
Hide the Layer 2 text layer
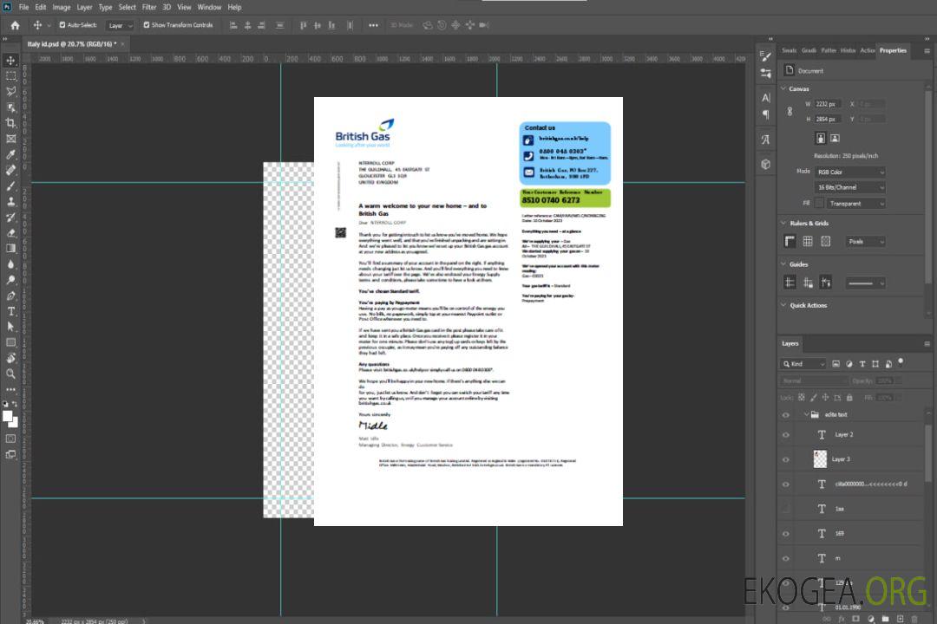(x=786, y=435)
